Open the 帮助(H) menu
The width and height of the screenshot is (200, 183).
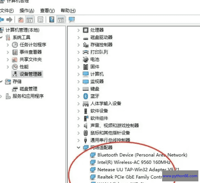click(x=68, y=11)
